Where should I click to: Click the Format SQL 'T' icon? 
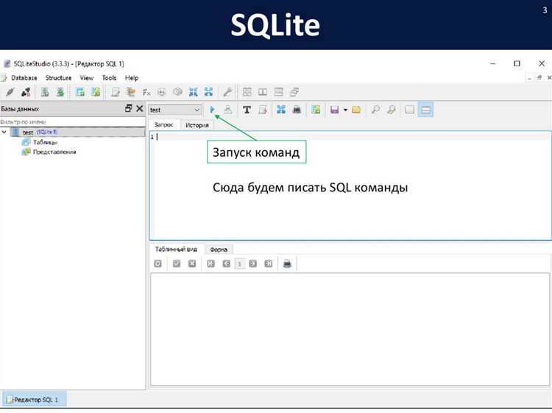247,110
